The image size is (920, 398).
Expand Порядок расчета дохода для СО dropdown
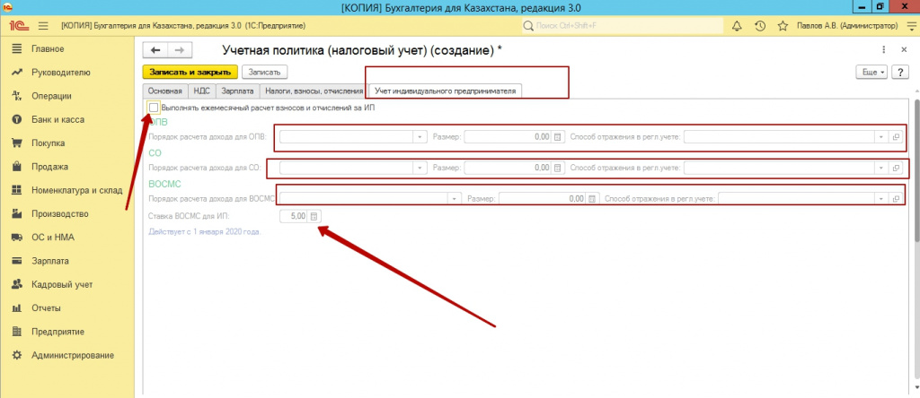(x=420, y=168)
